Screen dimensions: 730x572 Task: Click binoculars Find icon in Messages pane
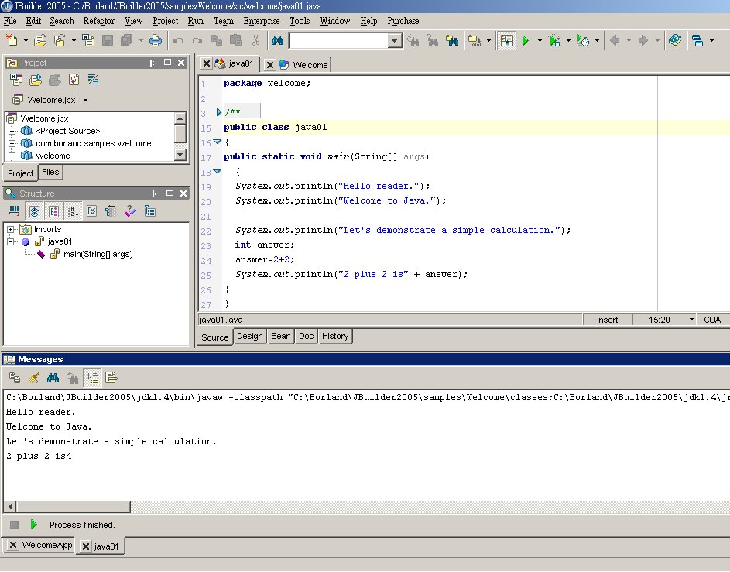pyautogui.click(x=53, y=378)
